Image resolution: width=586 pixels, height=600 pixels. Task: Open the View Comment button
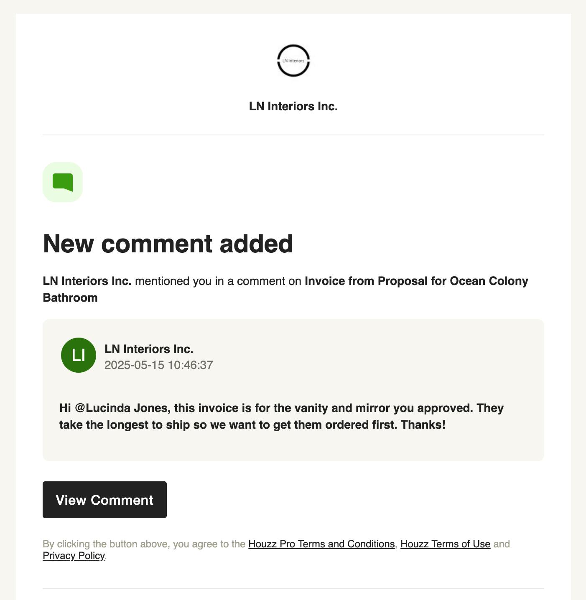(104, 500)
